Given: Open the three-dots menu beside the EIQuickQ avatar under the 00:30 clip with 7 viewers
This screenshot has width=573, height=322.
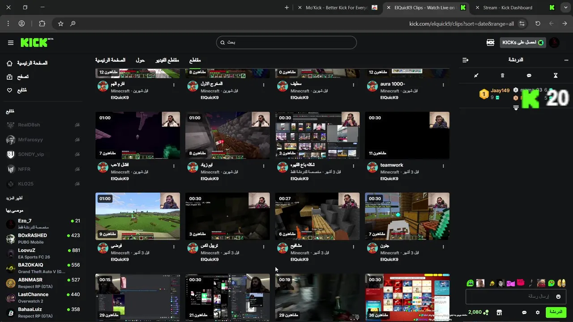Looking at the screenshot, I should tap(443, 247).
